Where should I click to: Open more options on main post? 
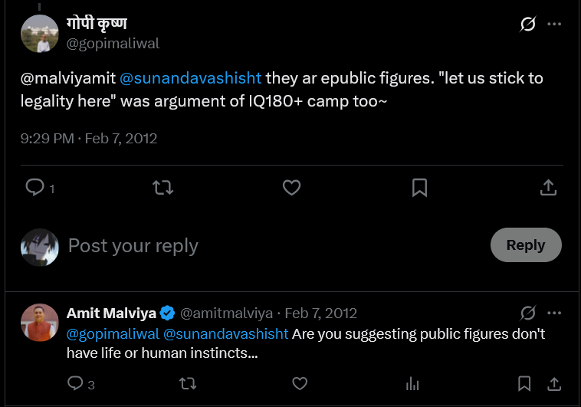[x=554, y=24]
